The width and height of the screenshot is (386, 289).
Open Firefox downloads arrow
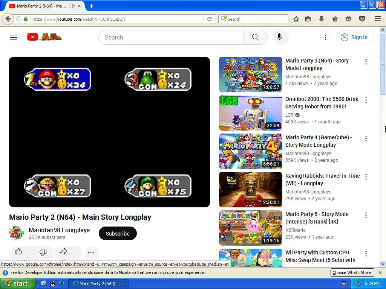(x=321, y=19)
